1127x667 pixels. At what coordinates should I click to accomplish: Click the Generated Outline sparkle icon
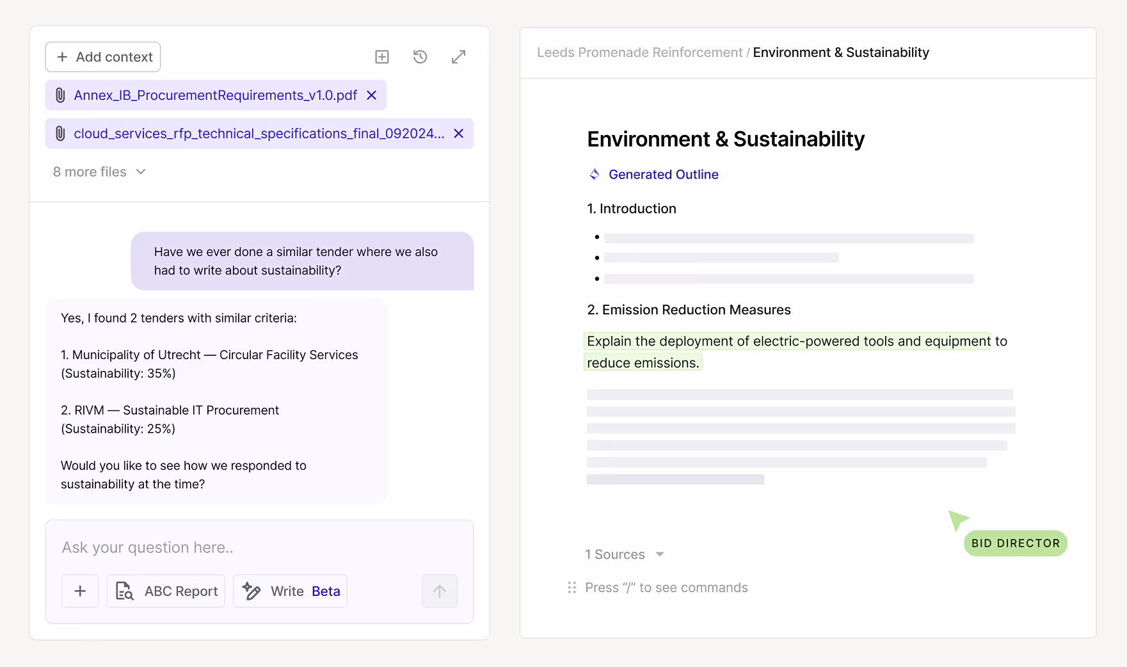[x=595, y=174]
